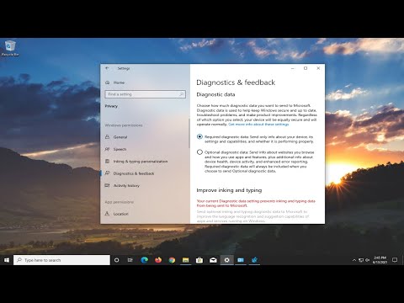
Task: Click the Activity history icon
Action: click(x=107, y=185)
